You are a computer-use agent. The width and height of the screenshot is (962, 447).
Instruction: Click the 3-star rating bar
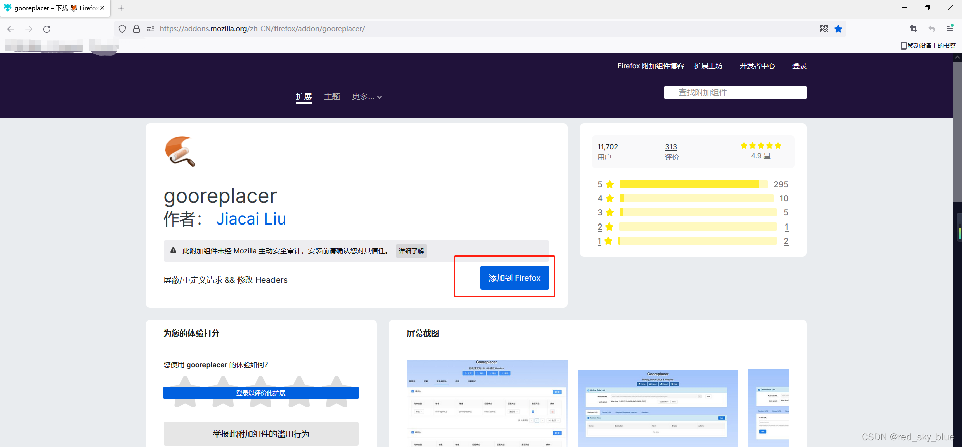click(x=698, y=212)
